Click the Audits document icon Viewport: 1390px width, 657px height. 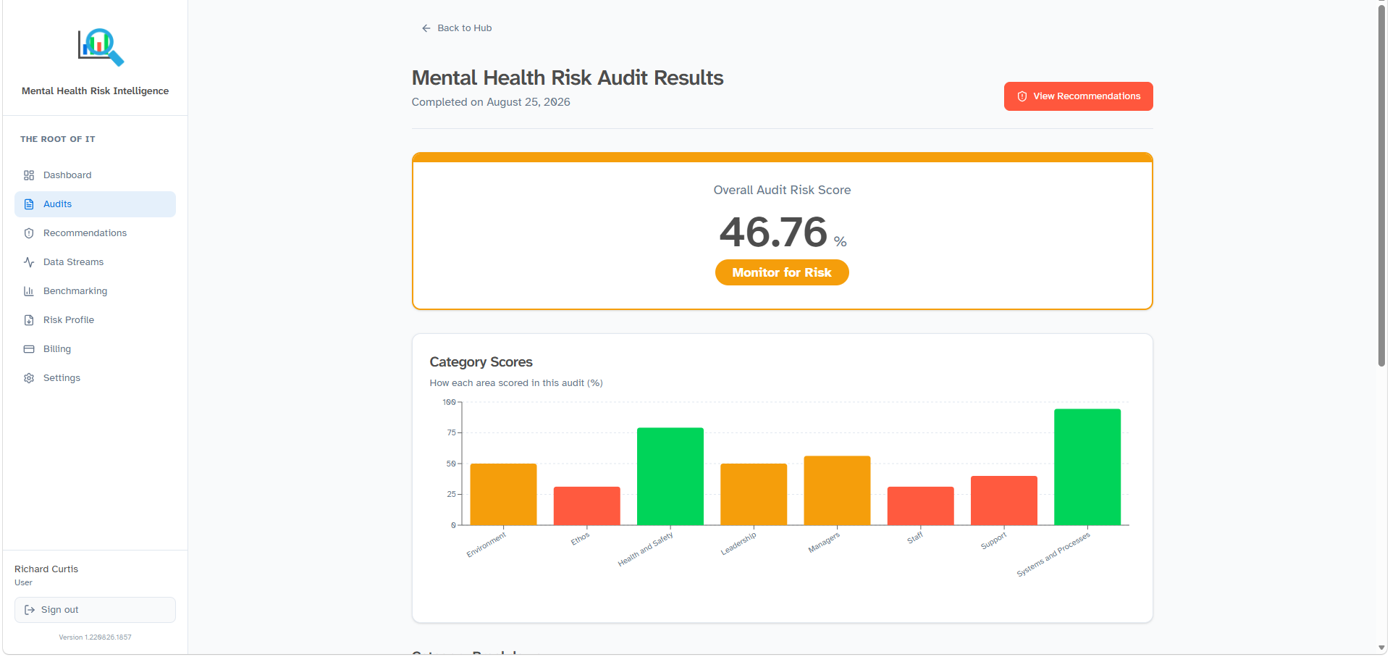(29, 204)
